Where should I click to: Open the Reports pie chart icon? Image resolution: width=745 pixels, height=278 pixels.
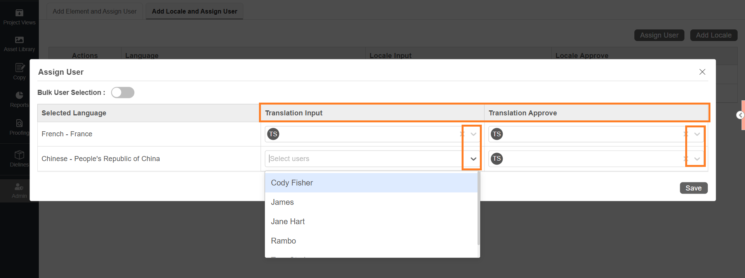click(19, 95)
